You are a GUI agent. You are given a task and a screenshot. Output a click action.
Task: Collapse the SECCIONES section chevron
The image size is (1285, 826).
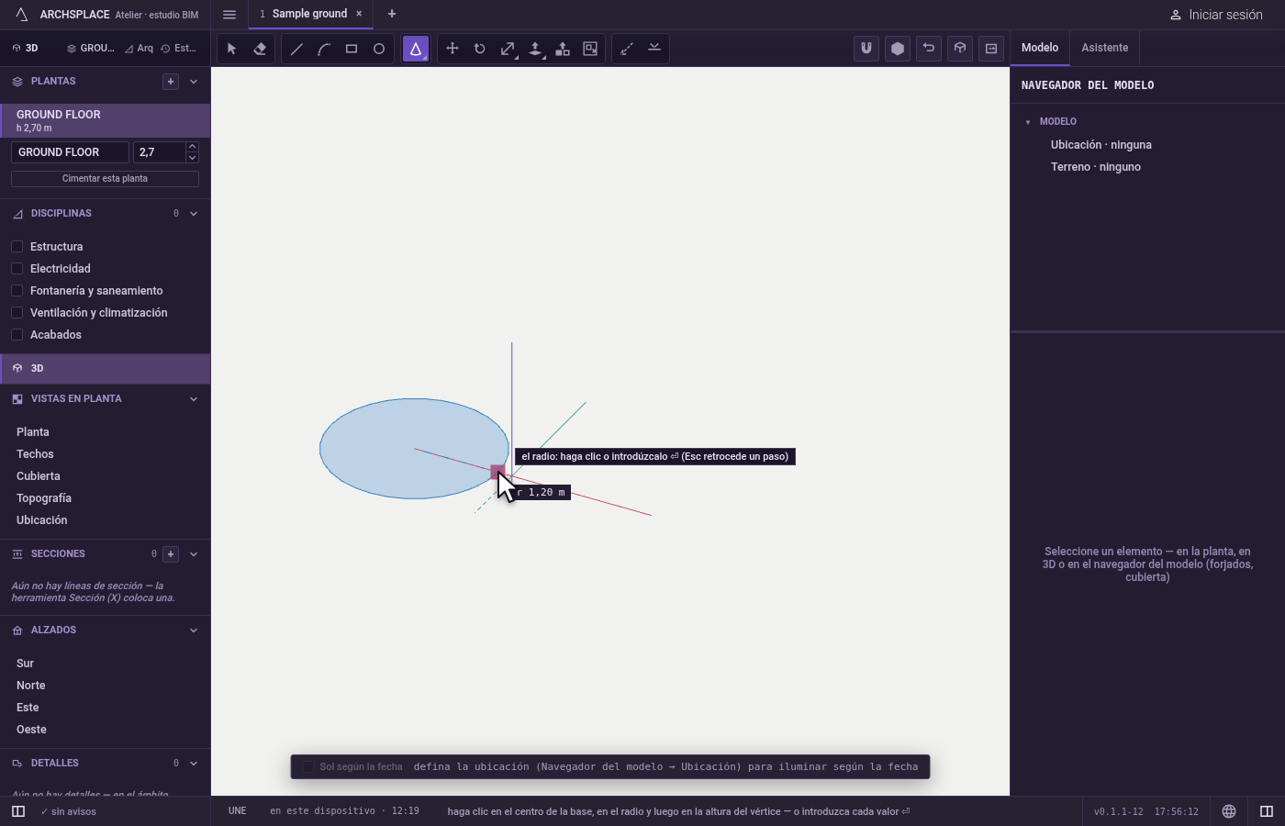(x=194, y=554)
